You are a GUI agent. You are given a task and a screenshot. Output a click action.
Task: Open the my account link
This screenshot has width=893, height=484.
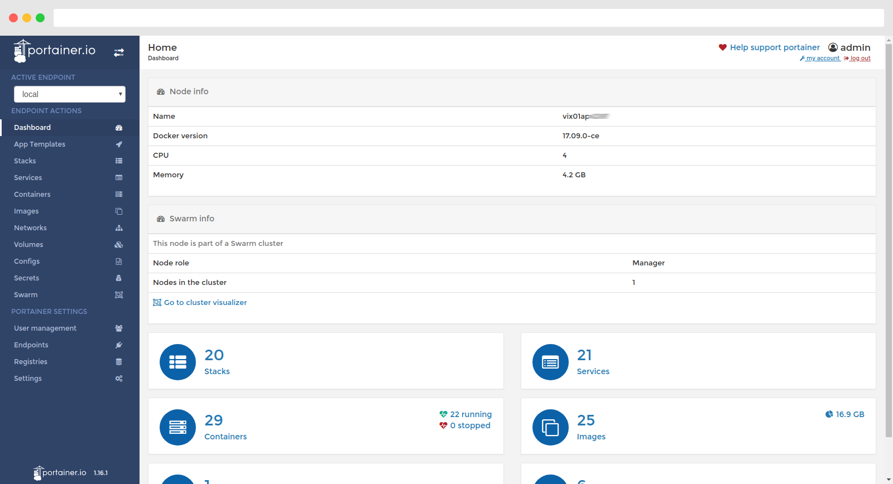[x=820, y=58]
